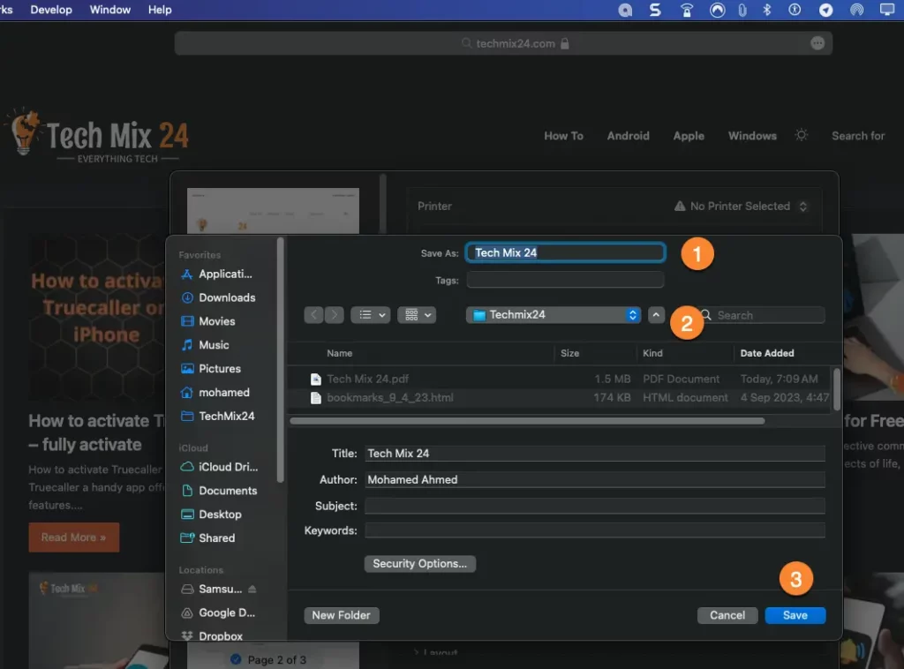904x669 pixels.
Task: Click the file list vertical scrollbar
Action: point(837,389)
